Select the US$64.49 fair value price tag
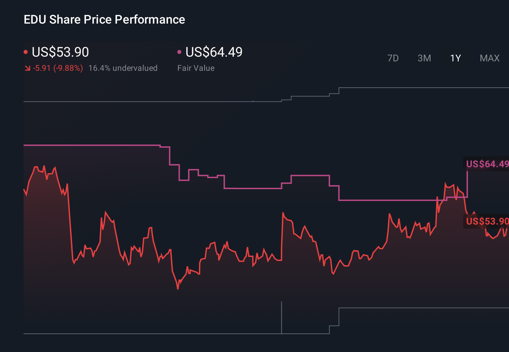The image size is (509, 352). click(x=486, y=164)
